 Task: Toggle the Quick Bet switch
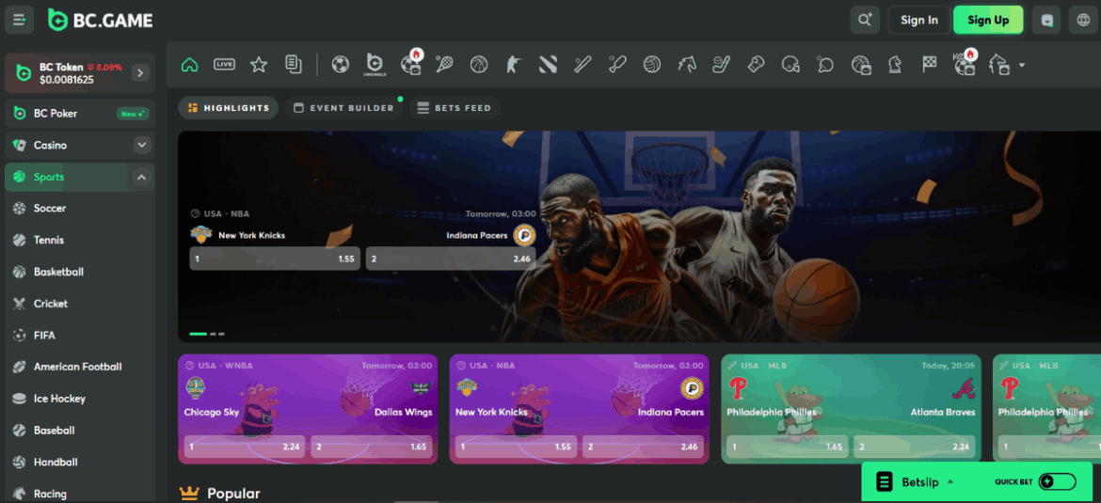[1059, 481]
